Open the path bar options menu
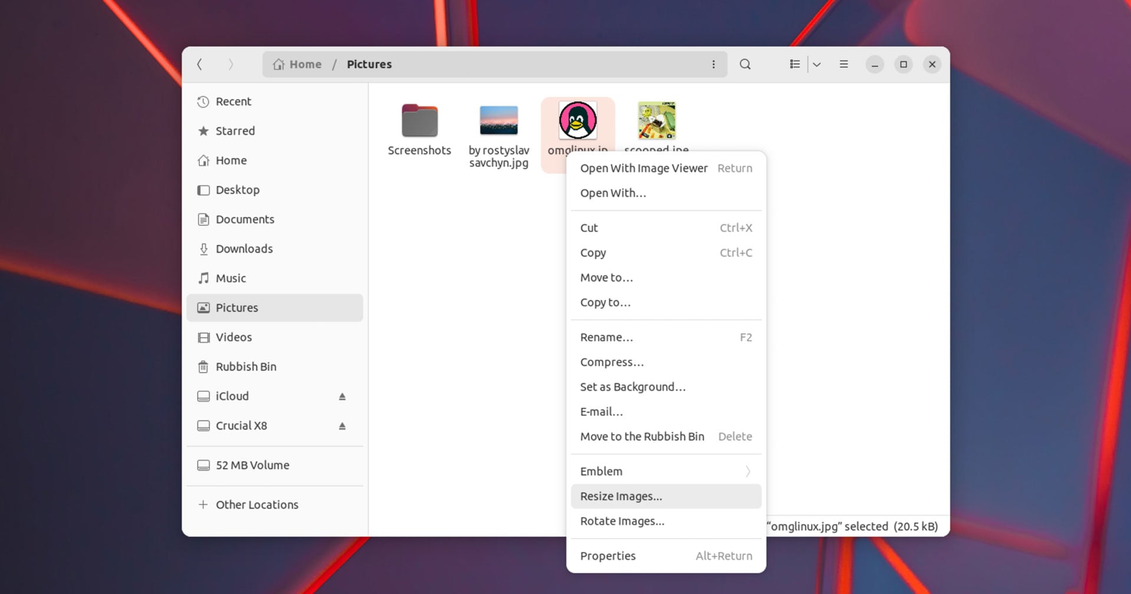This screenshot has height=594, width=1131. pyautogui.click(x=713, y=64)
